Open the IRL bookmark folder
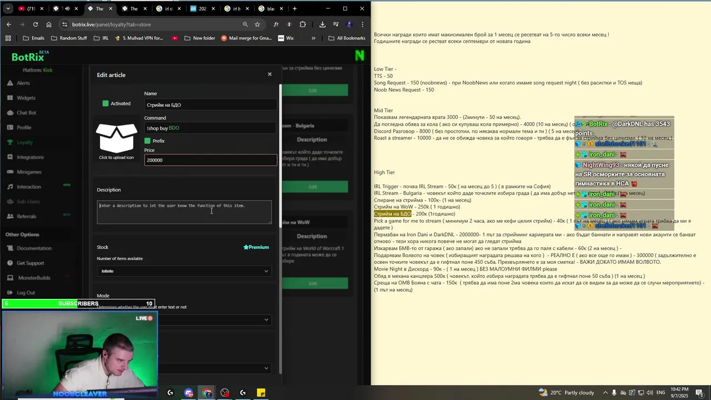 click(101, 38)
